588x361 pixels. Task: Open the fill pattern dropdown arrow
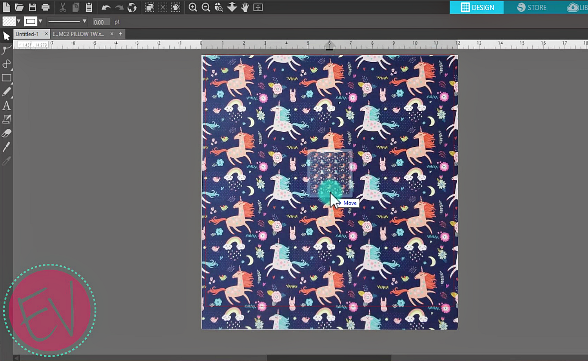click(18, 21)
